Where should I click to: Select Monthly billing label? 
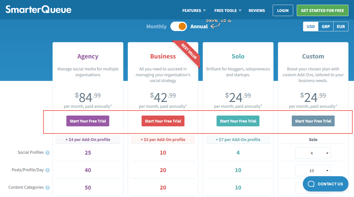tap(156, 27)
